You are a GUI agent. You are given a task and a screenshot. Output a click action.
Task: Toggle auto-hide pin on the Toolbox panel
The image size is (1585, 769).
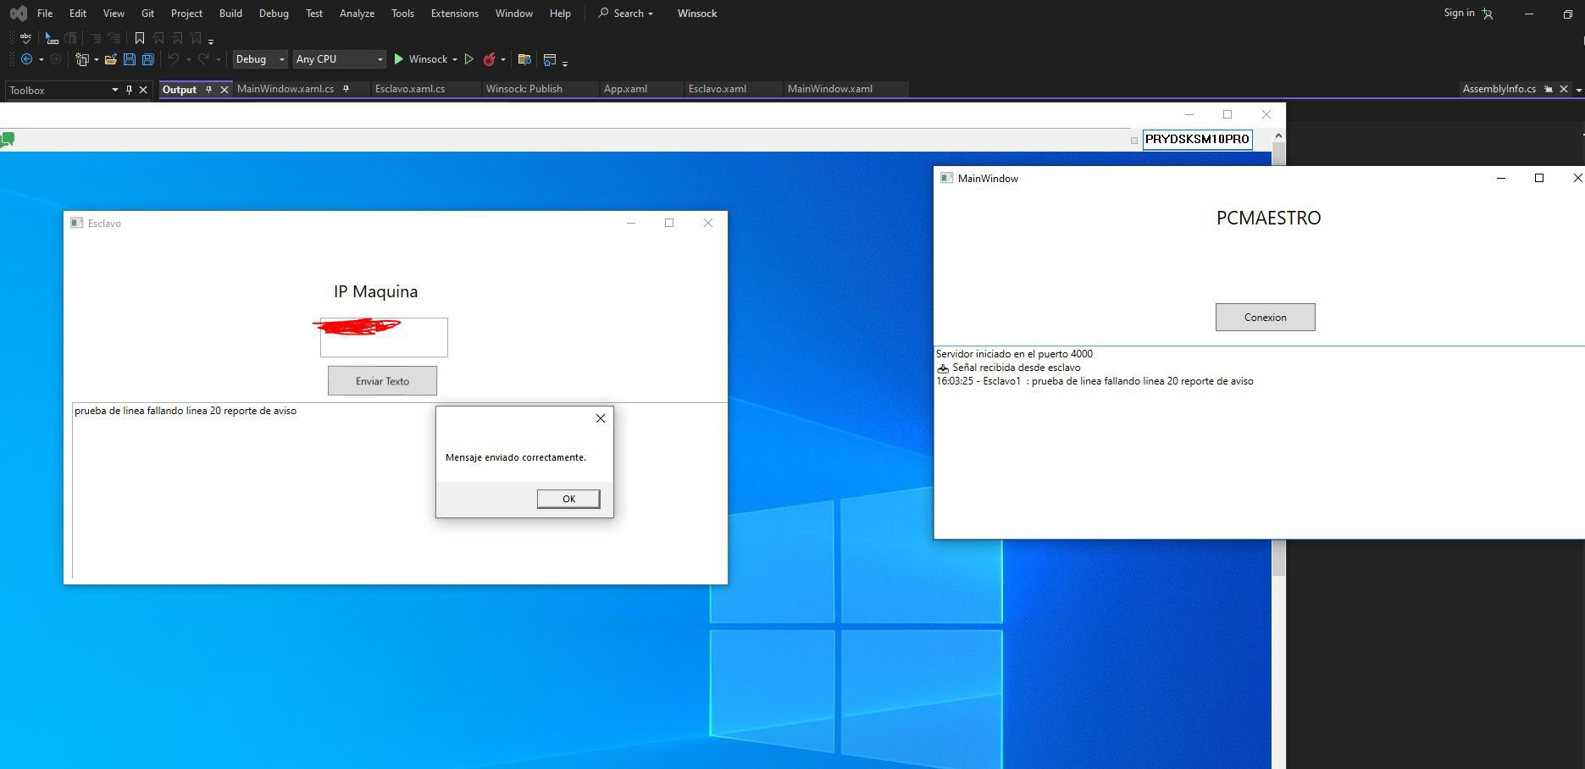point(129,90)
